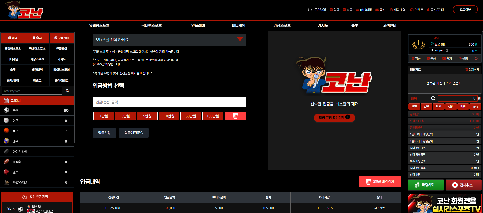This screenshot has width=483, height=213.
Task: Click 3일전 내역 삭제 button
Action: pyautogui.click(x=380, y=182)
